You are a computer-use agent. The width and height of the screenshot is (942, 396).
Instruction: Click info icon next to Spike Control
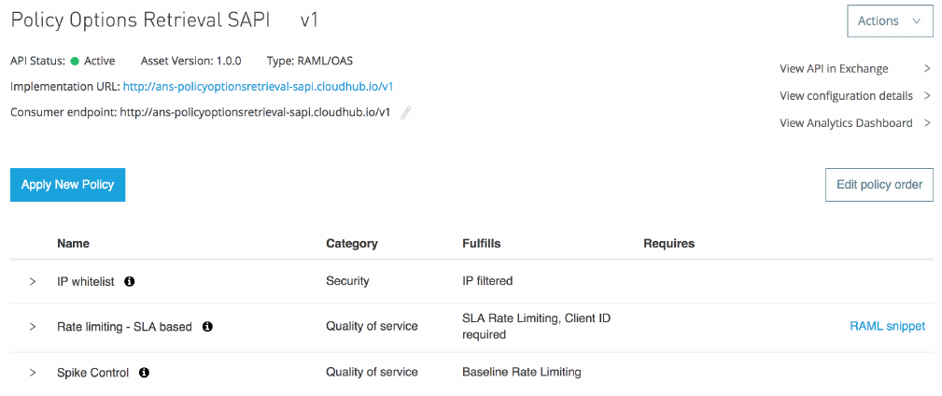(144, 373)
